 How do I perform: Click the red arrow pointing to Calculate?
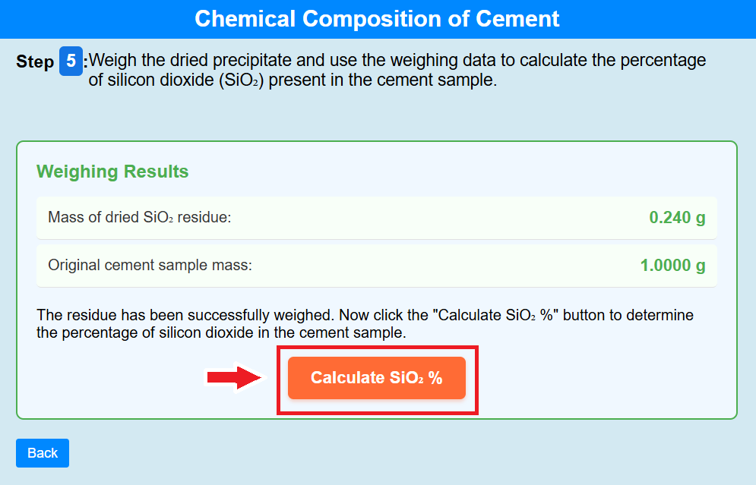[235, 377]
